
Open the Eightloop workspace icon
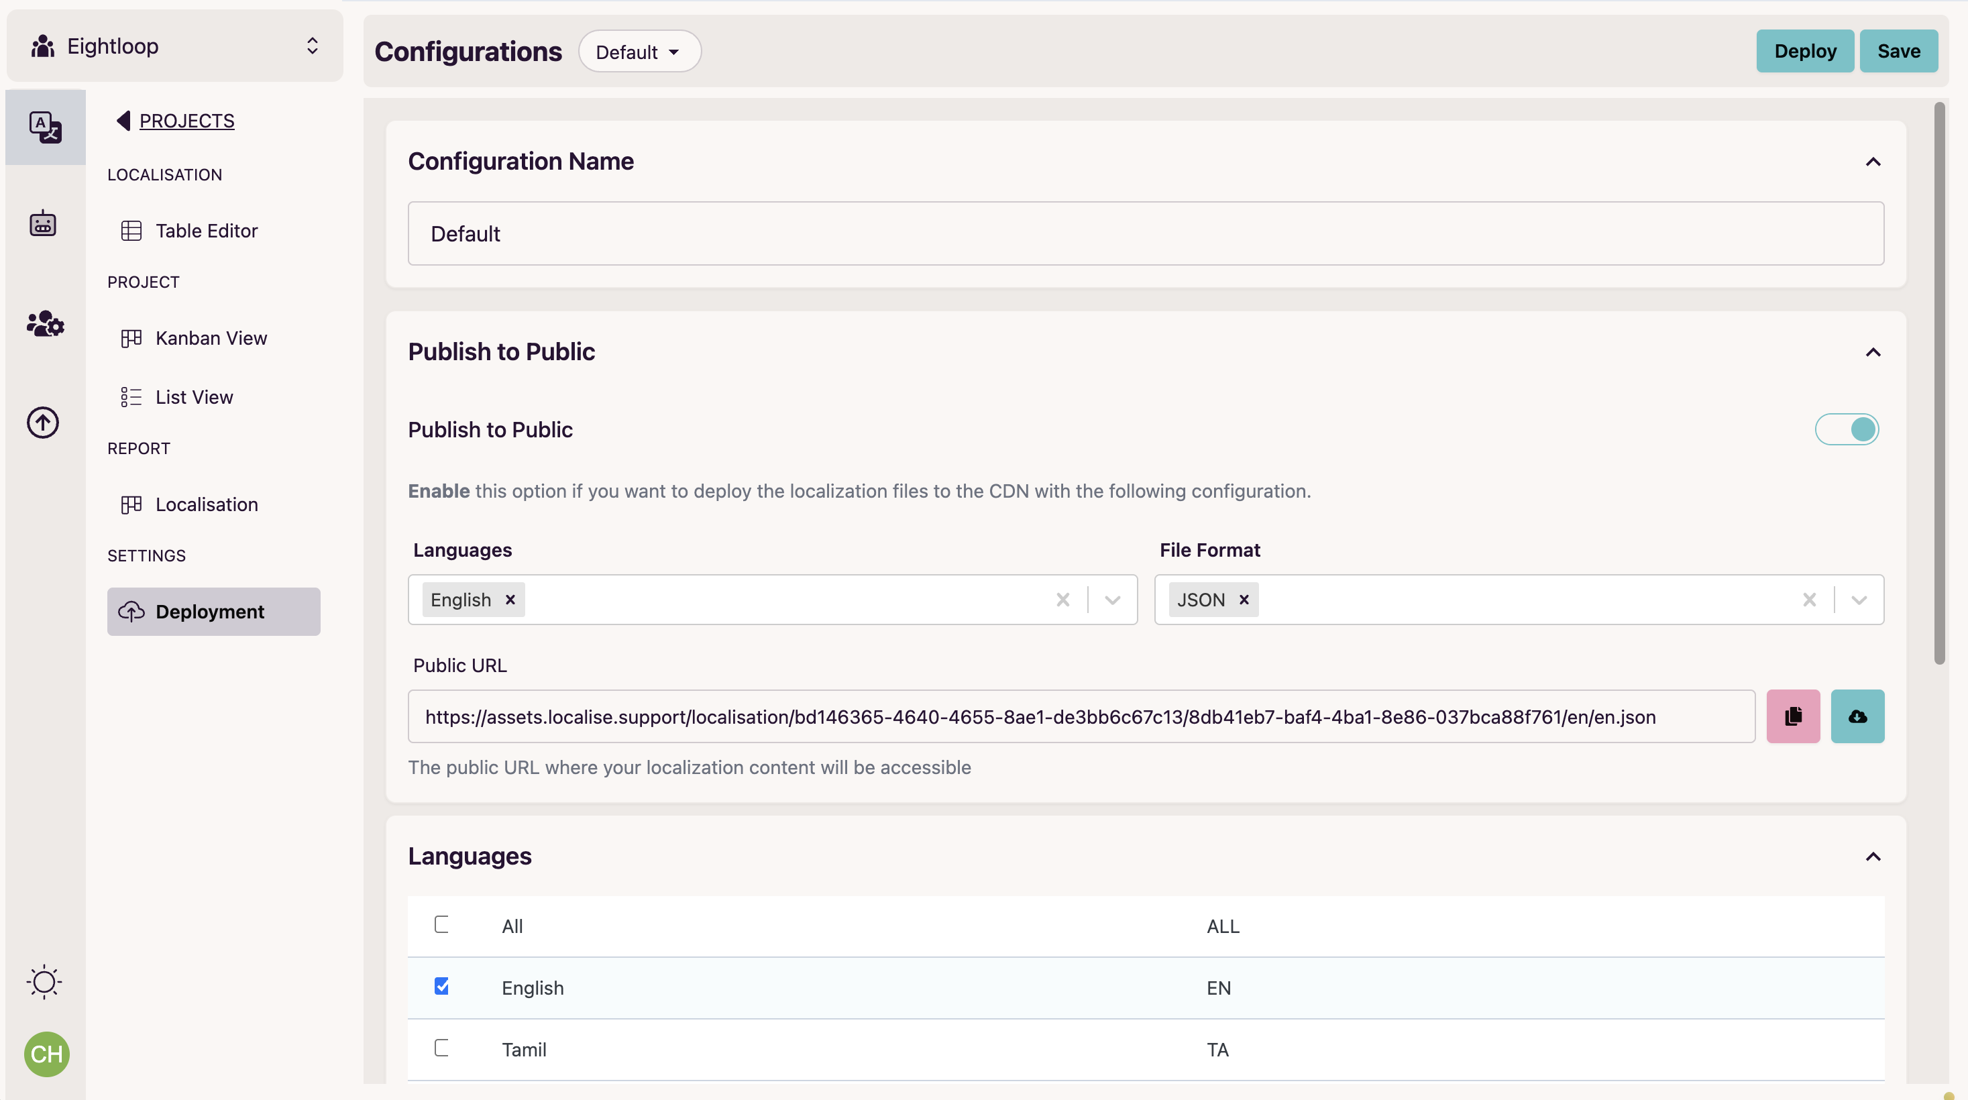(x=43, y=45)
